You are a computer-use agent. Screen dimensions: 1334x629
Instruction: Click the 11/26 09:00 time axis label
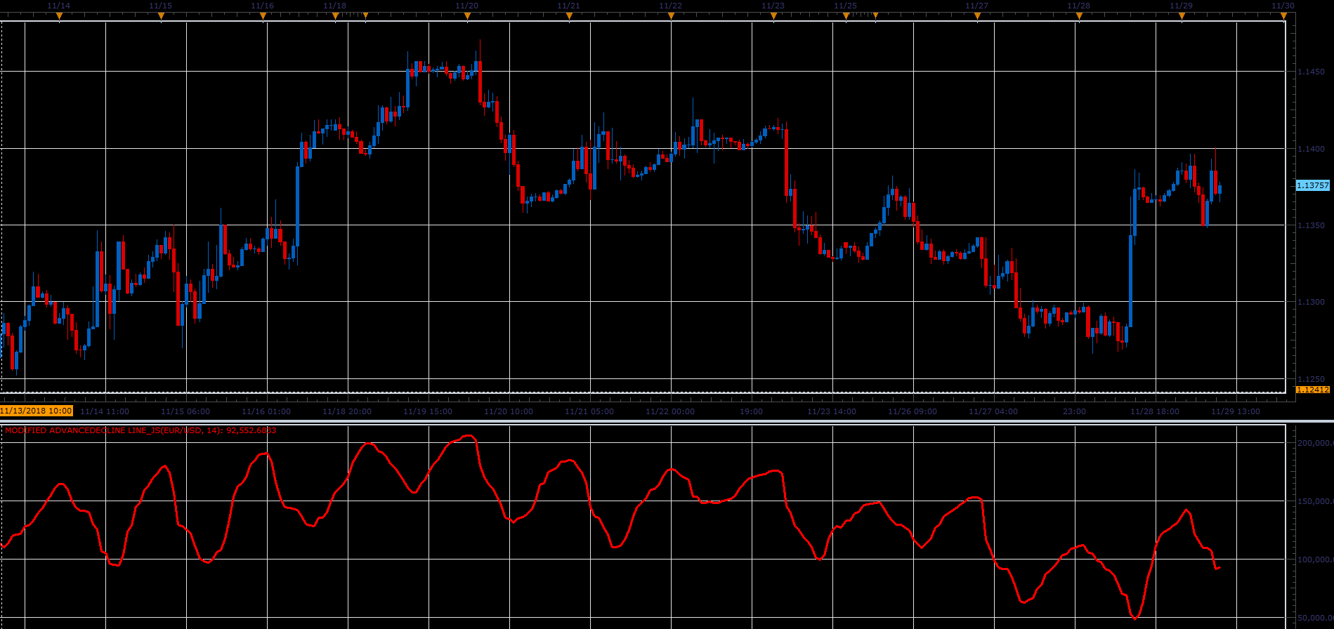[913, 411]
